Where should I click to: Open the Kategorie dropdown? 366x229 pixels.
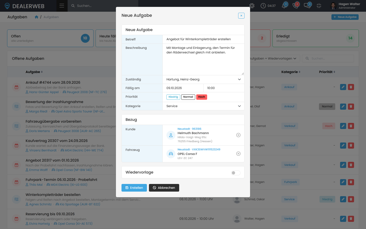203,106
